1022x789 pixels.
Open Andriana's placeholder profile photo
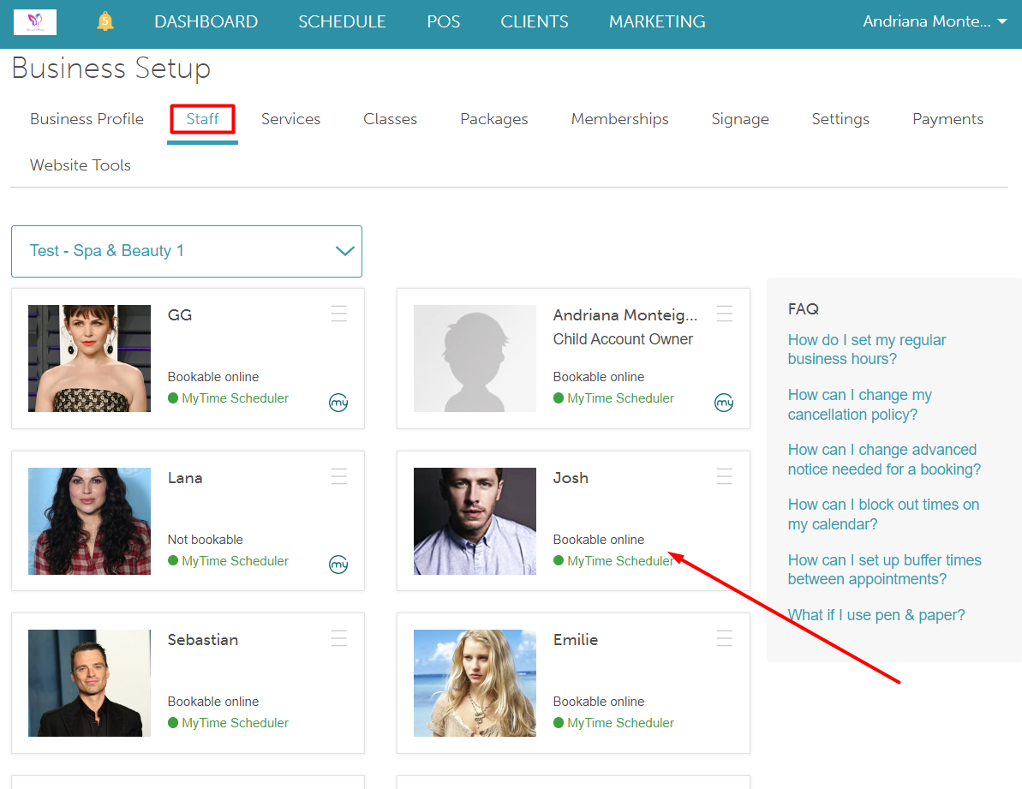point(475,358)
